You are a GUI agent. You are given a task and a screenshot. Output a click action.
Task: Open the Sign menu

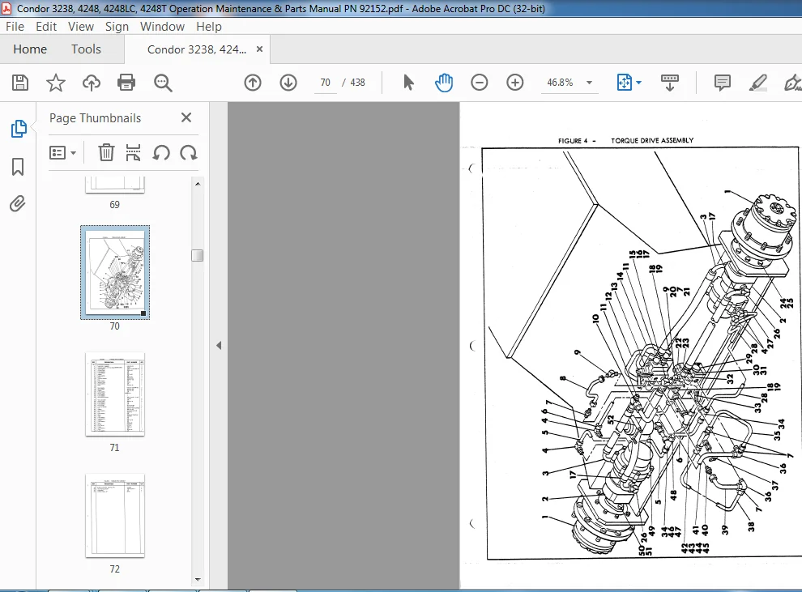point(117,27)
